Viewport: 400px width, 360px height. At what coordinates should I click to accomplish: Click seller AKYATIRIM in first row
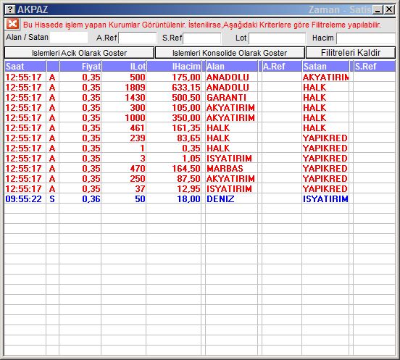point(325,78)
